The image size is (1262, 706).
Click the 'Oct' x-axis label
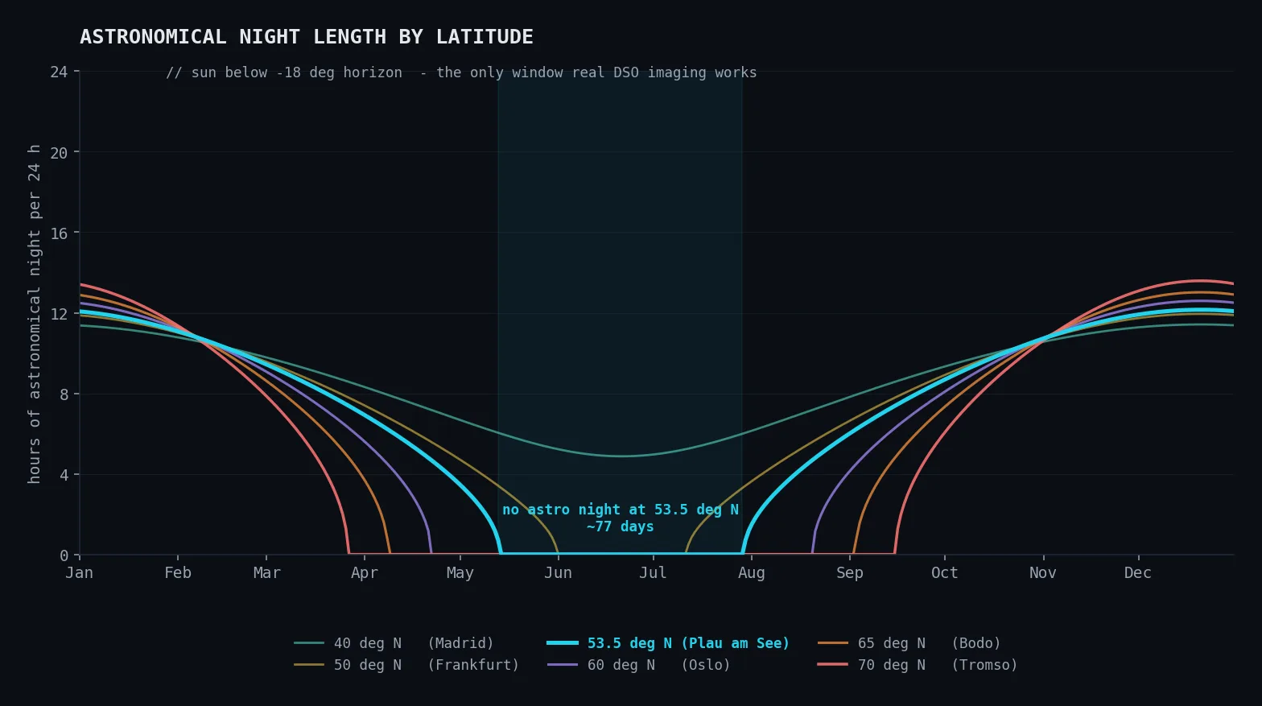click(x=945, y=573)
